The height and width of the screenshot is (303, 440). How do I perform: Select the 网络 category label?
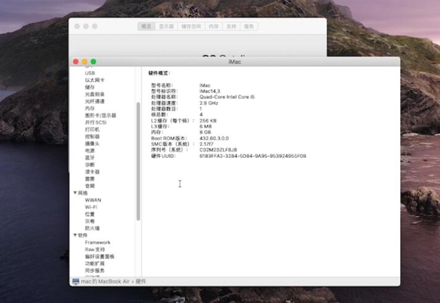coord(83,193)
